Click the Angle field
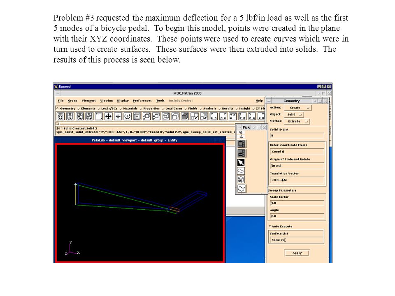395x296 pixels. pyautogui.click(x=297, y=216)
